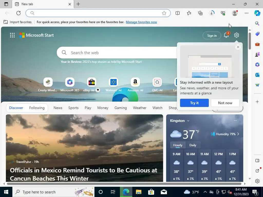The width and height of the screenshot is (263, 197).
Task: Open Collections icon in toolbar
Action: (x=200, y=13)
